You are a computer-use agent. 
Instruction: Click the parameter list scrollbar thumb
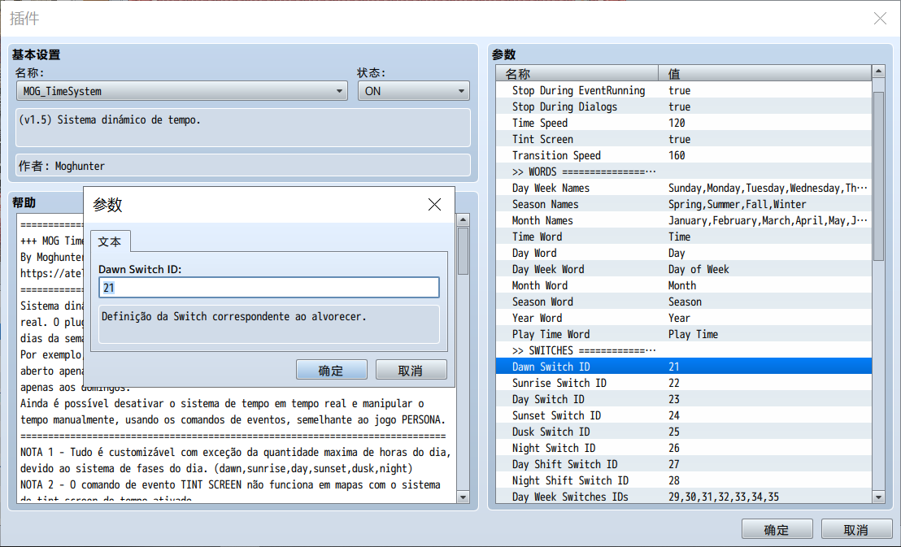point(878,176)
